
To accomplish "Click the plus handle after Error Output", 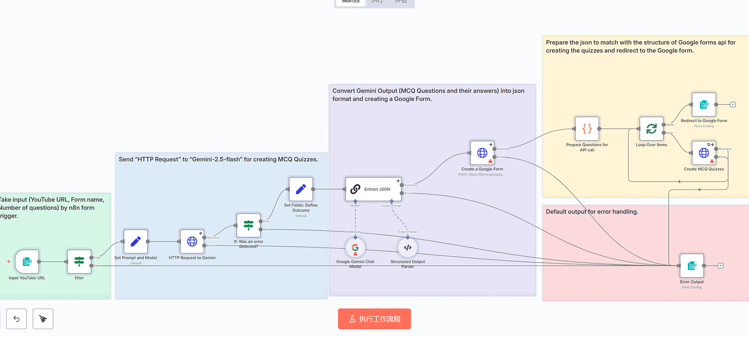I will (x=720, y=266).
